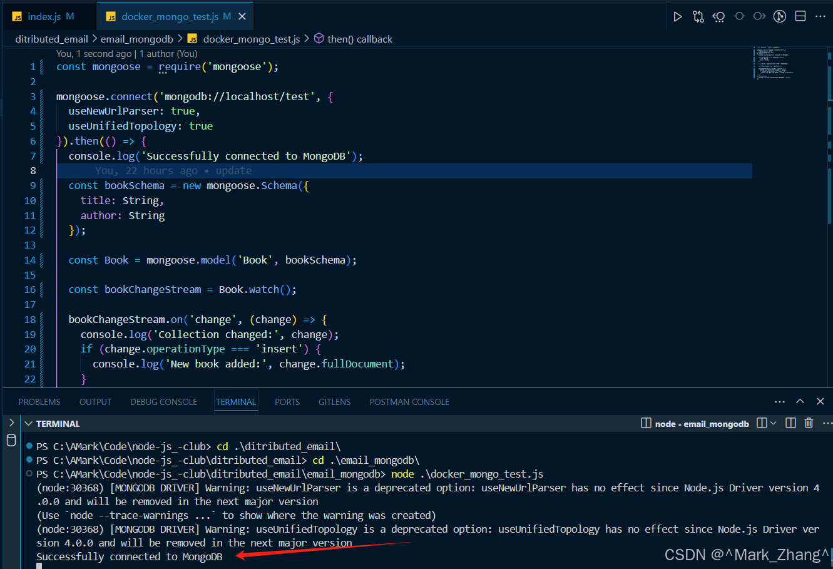Open the OUTPUT panel tab

95,402
